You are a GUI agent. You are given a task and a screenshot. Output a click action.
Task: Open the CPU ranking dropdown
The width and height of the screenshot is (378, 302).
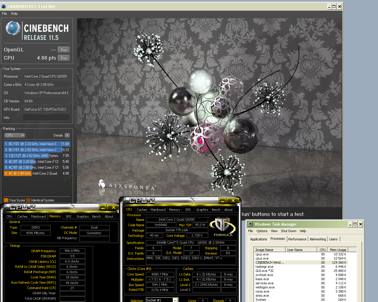click(14, 135)
